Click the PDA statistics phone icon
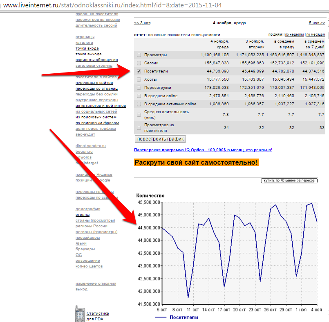Viewport: 329px width, 322px height. 80,314
